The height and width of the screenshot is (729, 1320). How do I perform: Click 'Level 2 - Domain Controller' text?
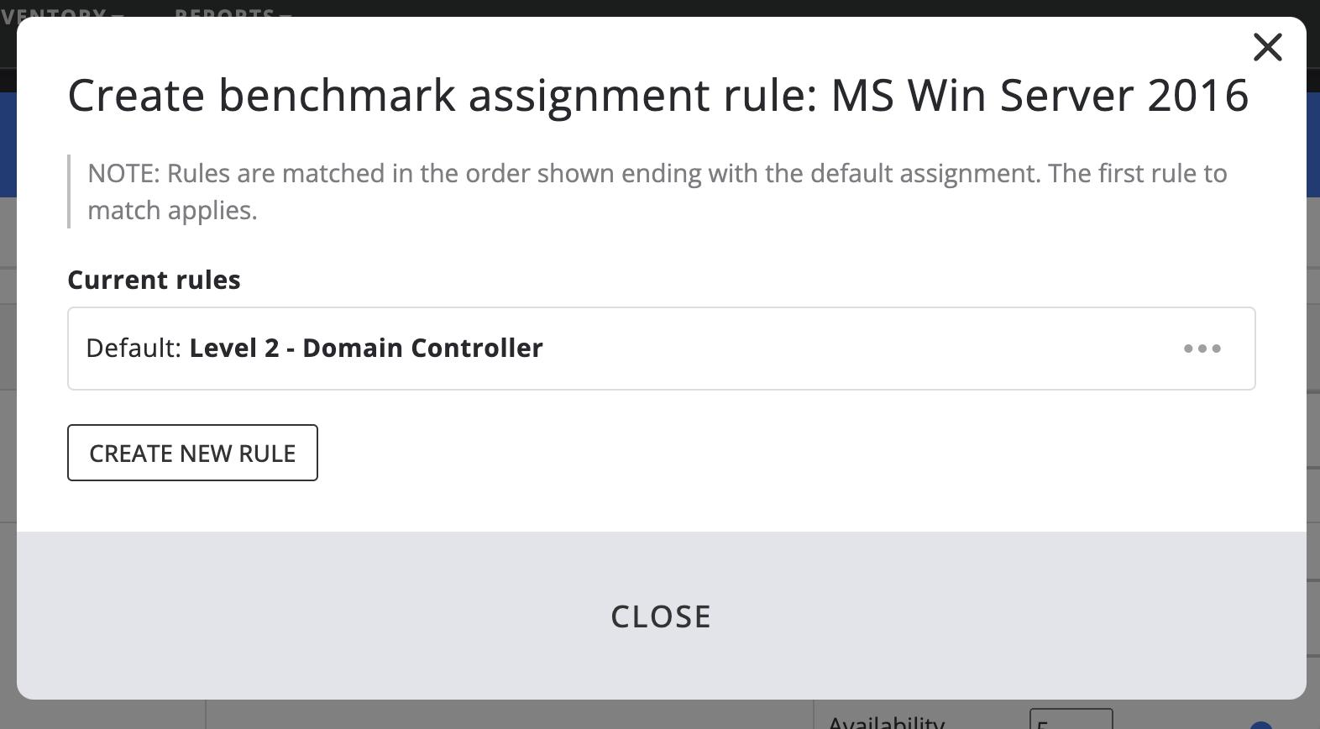(x=366, y=348)
